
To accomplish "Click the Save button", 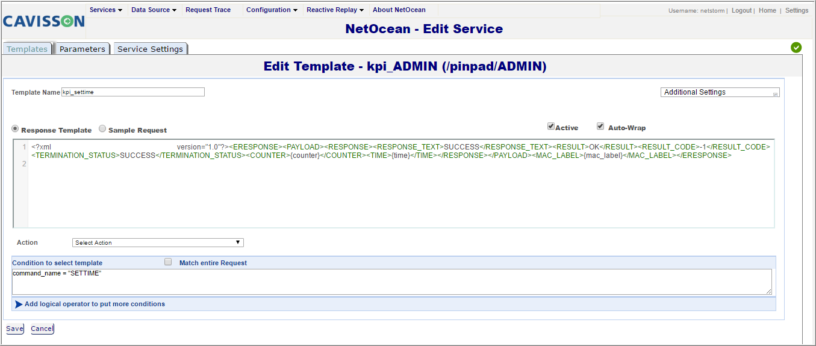I will (14, 329).
